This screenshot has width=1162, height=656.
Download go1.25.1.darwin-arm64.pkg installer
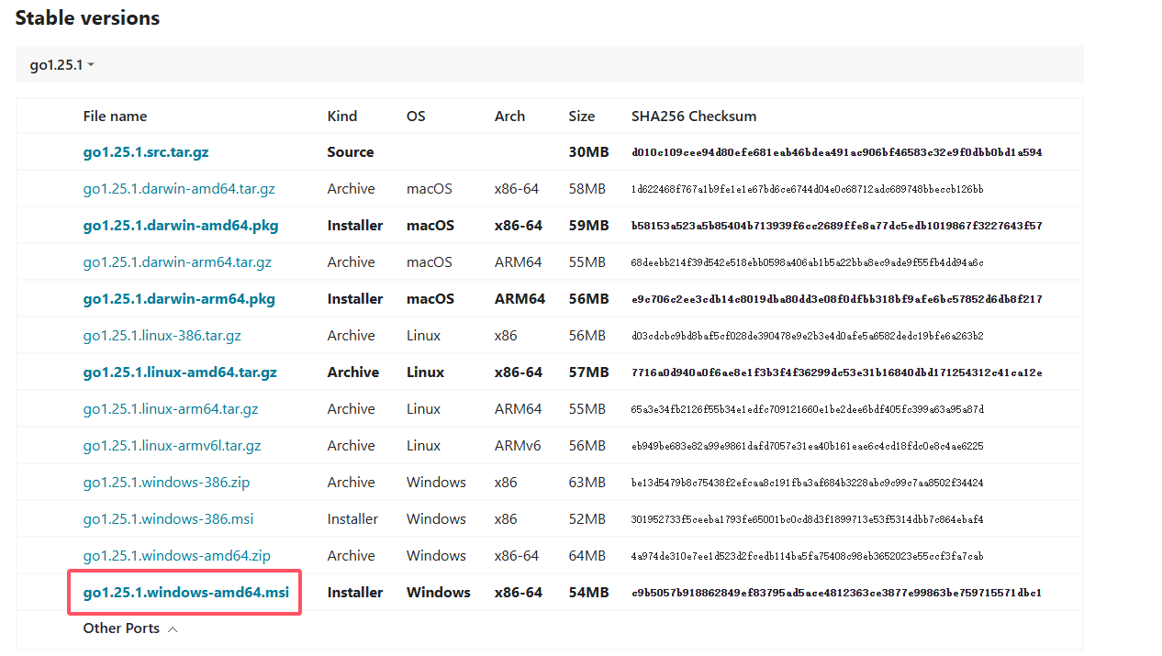click(178, 299)
